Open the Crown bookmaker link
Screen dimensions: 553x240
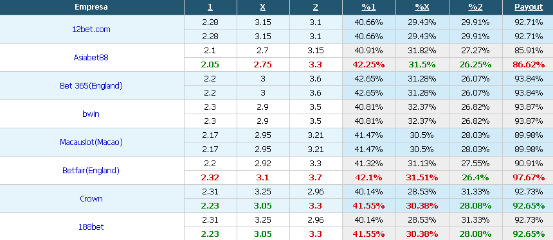coord(91,198)
